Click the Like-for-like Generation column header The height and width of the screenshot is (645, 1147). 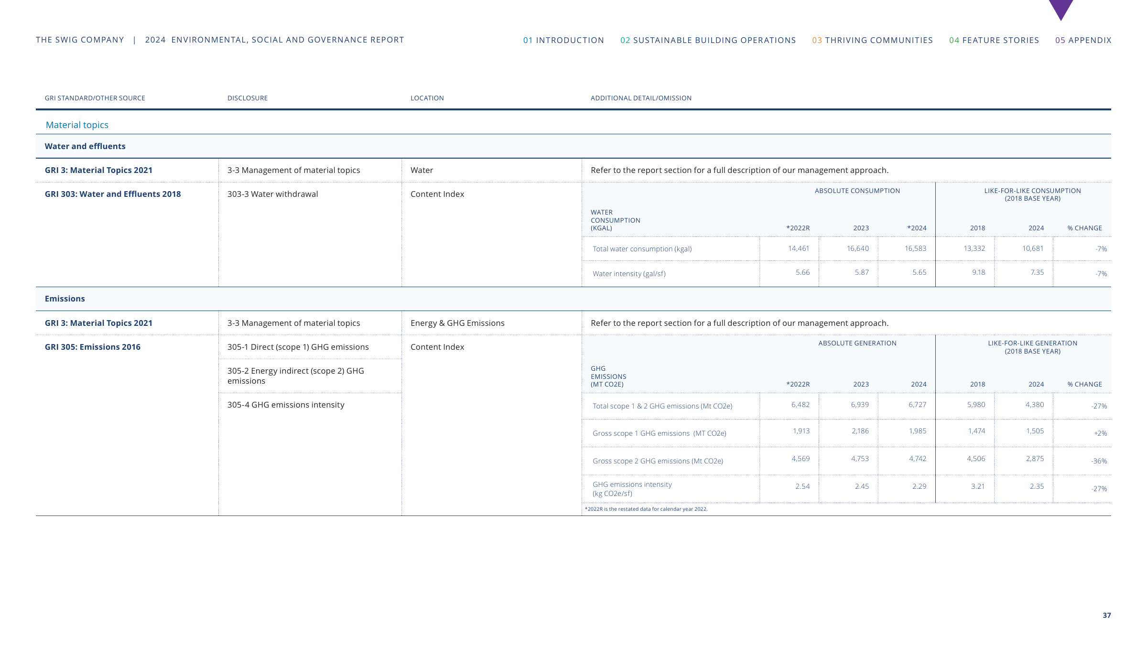[x=1032, y=347]
